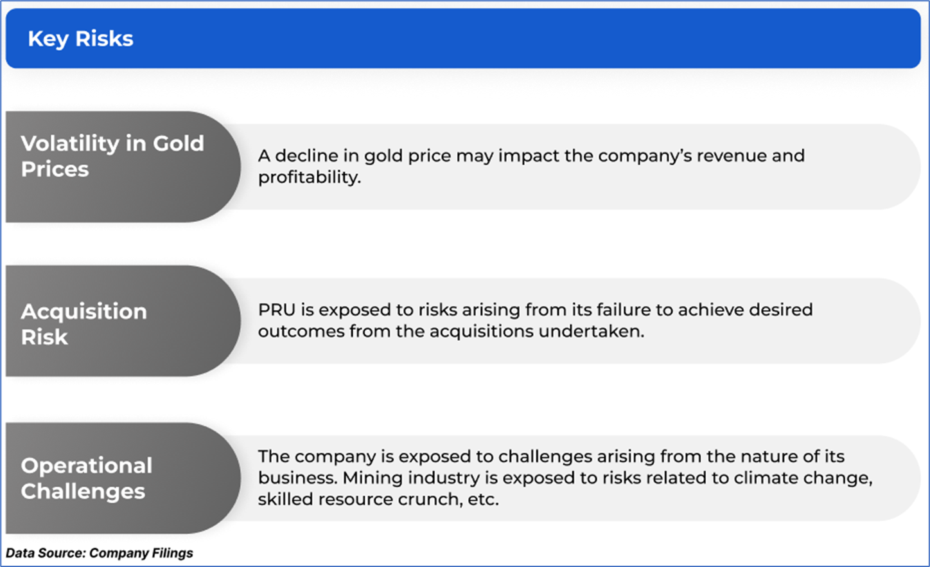The image size is (930, 567).
Task: Click "Company Filings" in the footnote
Action: pos(141,553)
